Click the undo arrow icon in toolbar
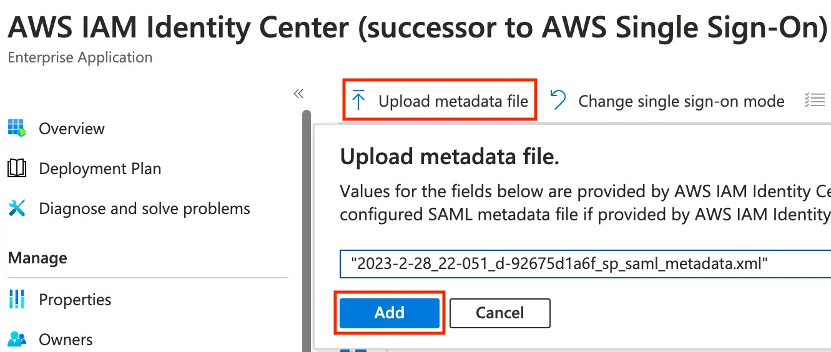This screenshot has width=831, height=352. tap(558, 100)
